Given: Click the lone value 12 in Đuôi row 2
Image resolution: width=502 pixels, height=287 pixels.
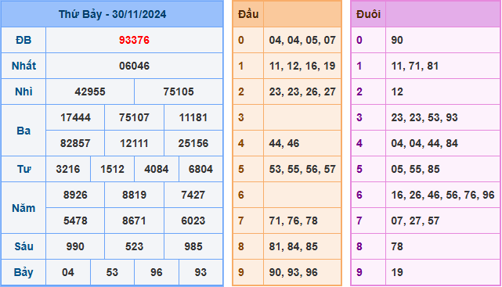Looking at the screenshot, I should click(x=397, y=91).
